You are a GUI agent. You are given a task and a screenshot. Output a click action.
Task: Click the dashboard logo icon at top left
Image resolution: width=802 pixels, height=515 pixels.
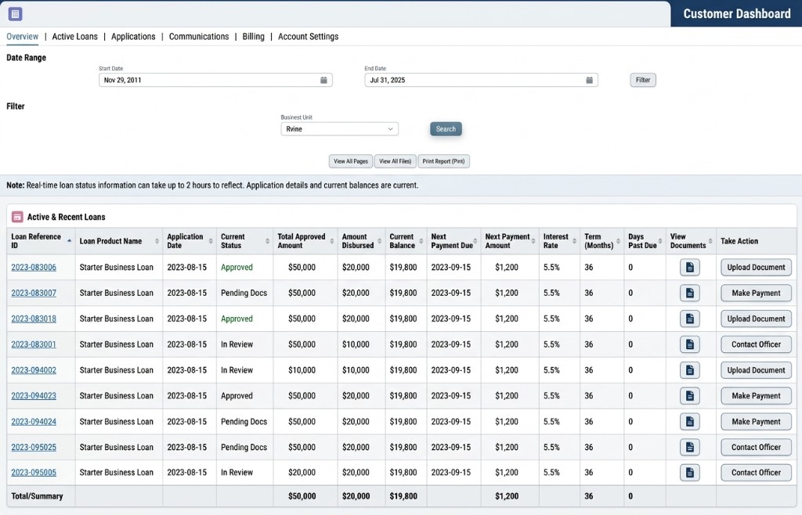[x=16, y=14]
